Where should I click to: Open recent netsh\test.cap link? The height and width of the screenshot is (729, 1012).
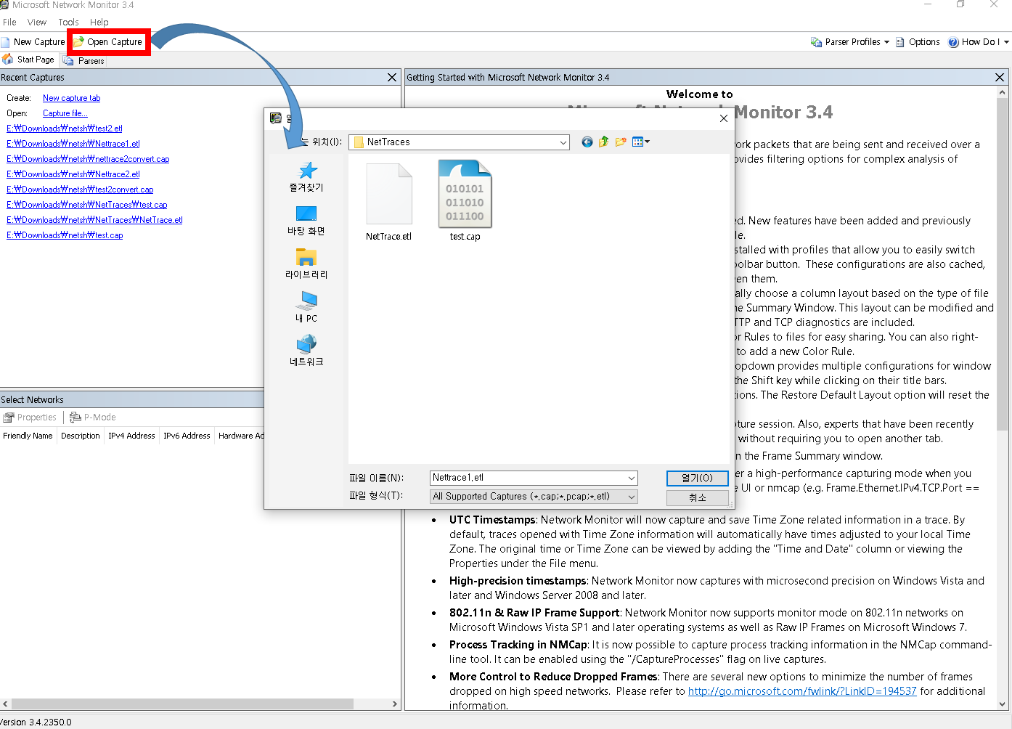tap(65, 235)
